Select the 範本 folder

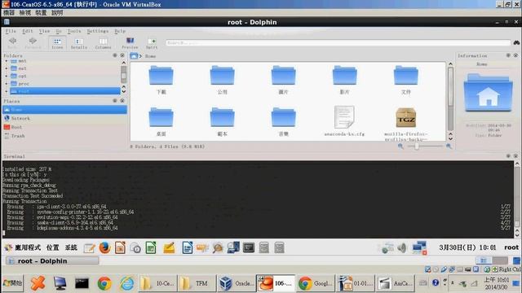pos(223,121)
